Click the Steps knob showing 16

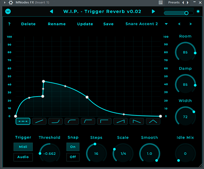coord(96,153)
